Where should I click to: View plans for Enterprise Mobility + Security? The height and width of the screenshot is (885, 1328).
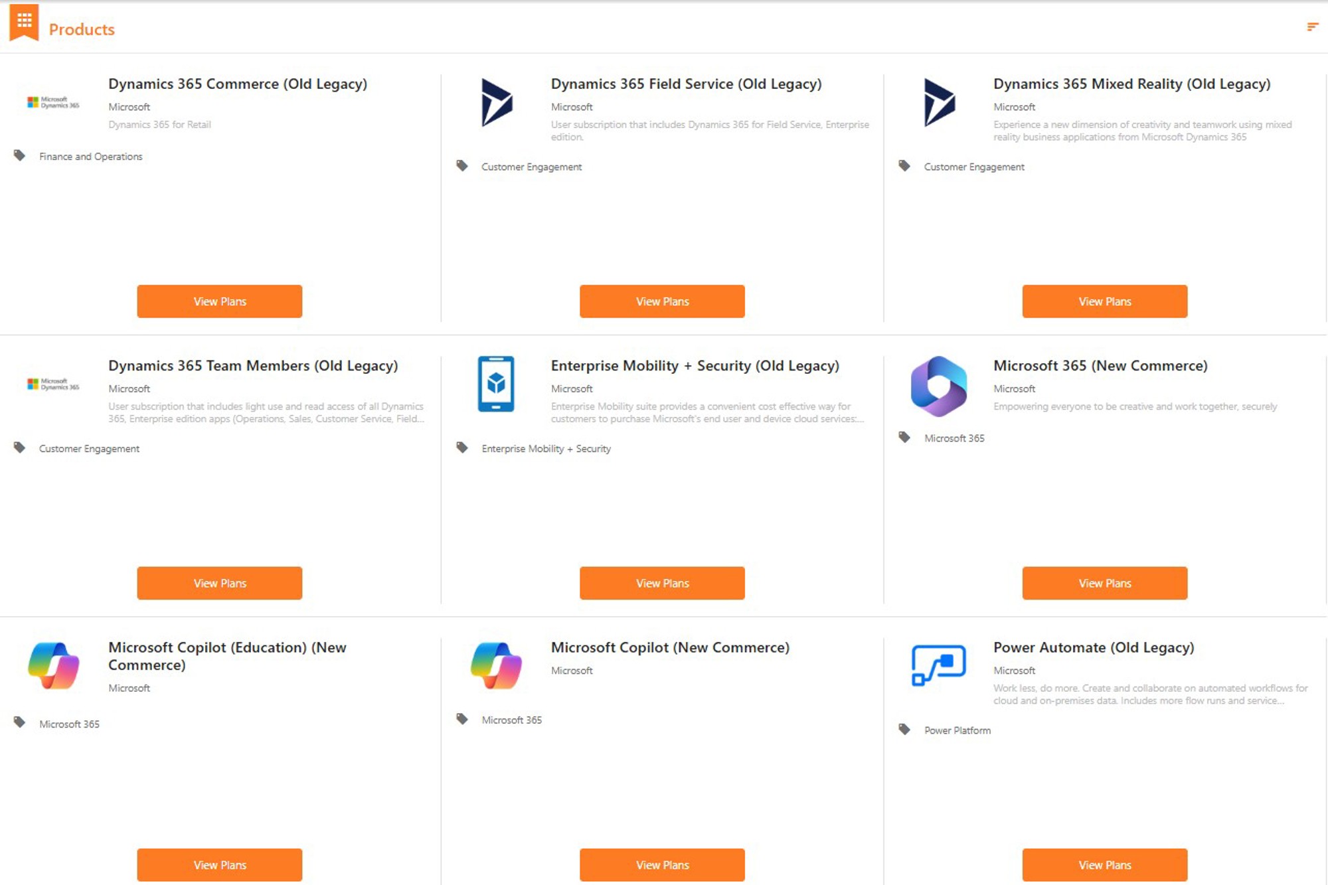point(662,583)
